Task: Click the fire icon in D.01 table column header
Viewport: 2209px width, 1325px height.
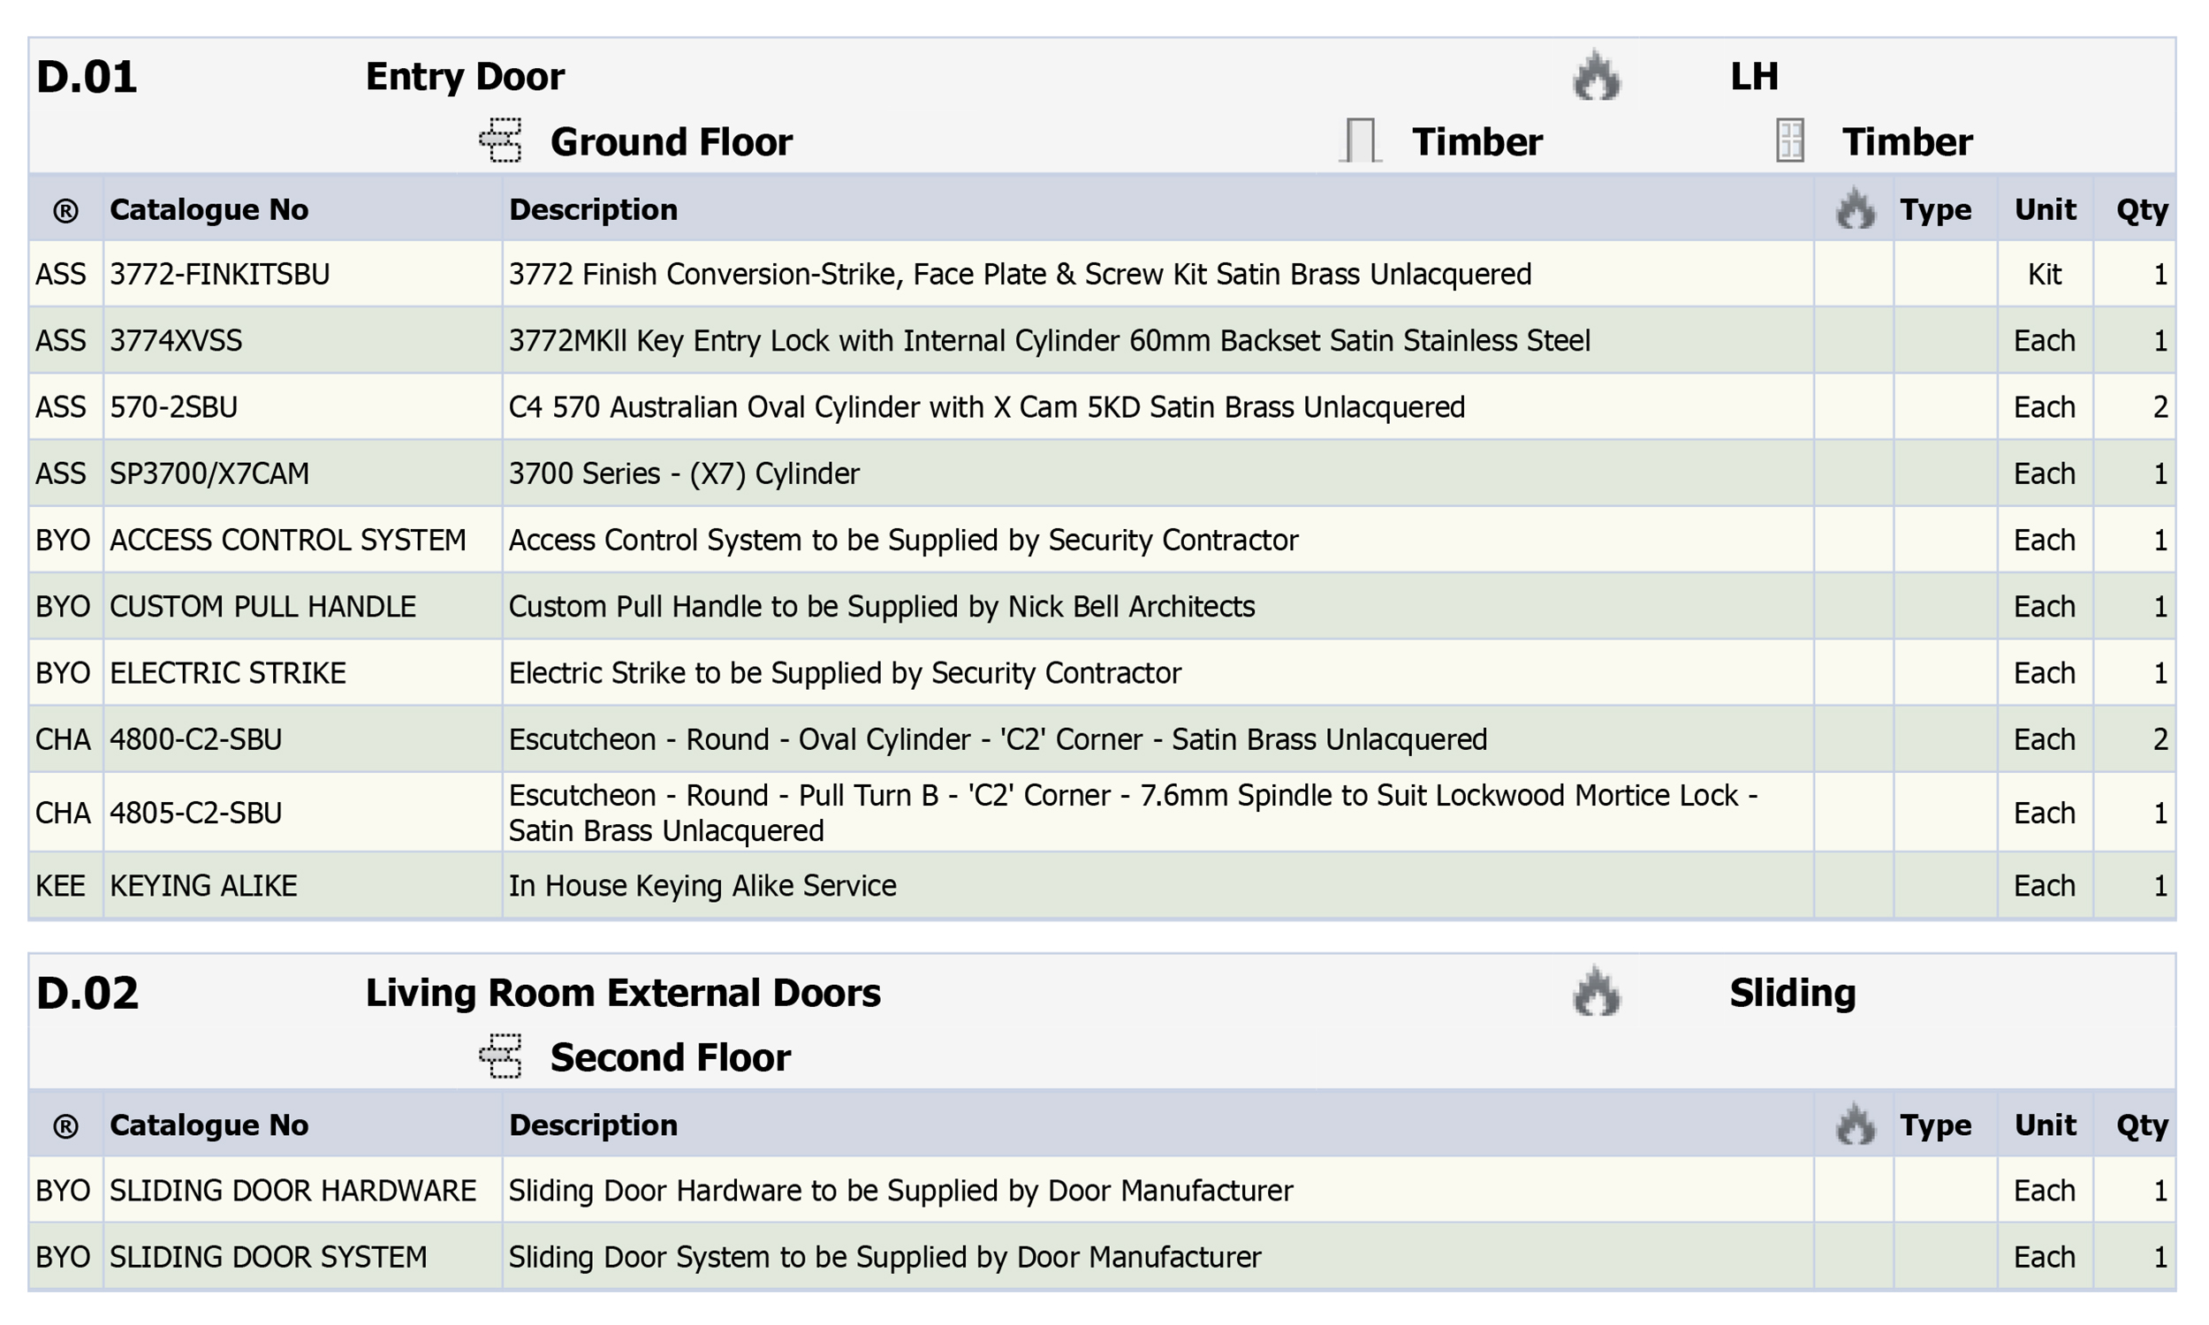Action: (x=1855, y=209)
